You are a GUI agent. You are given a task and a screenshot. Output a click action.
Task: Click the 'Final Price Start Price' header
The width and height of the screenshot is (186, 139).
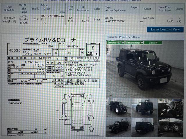(165, 9)
